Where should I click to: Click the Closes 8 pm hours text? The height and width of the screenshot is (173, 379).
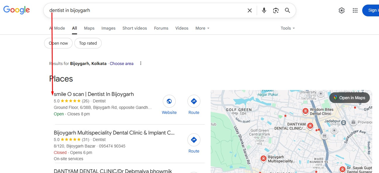point(78,114)
